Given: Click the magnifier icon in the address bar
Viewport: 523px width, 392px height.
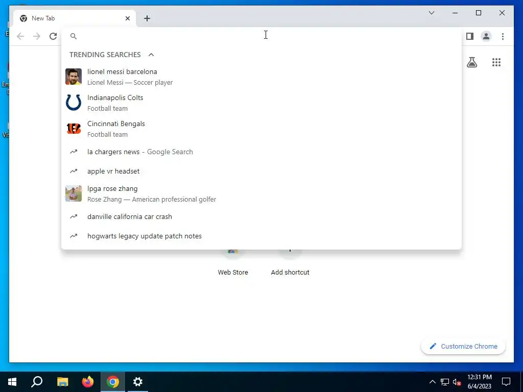Looking at the screenshot, I should [x=74, y=36].
